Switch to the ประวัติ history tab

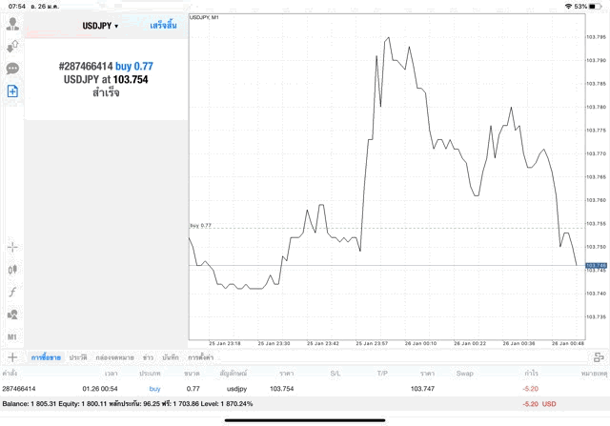77,356
